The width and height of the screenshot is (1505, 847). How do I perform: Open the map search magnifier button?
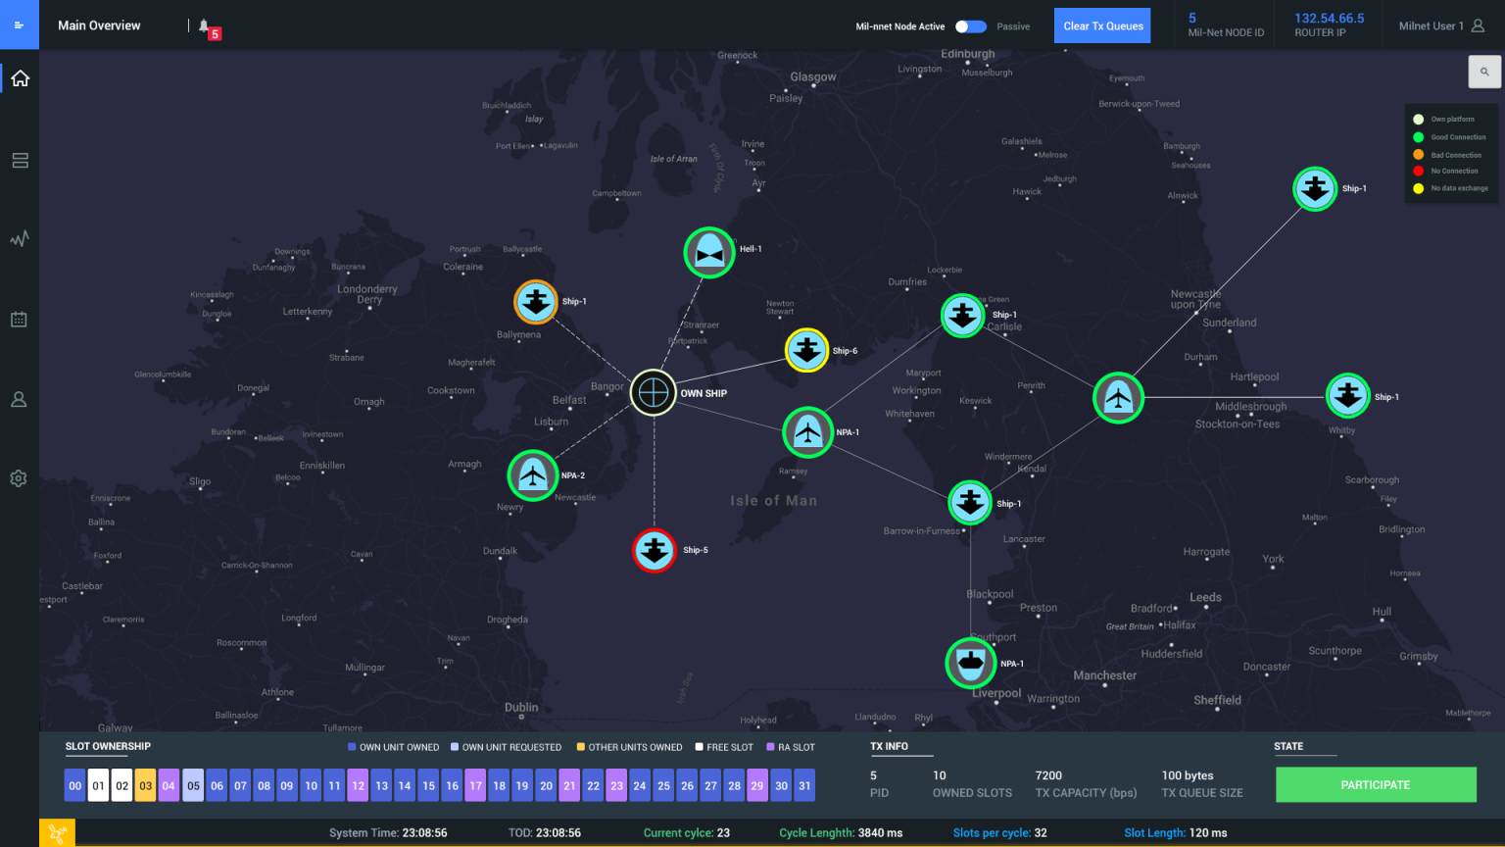click(x=1484, y=72)
